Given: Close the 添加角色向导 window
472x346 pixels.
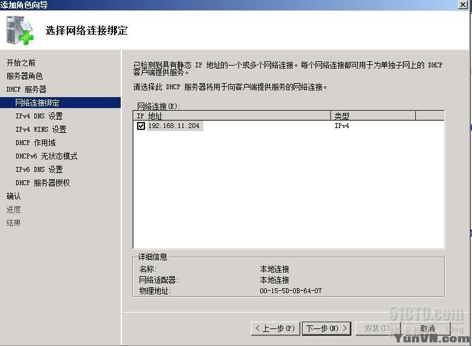Looking at the screenshot, I should 463,4.
